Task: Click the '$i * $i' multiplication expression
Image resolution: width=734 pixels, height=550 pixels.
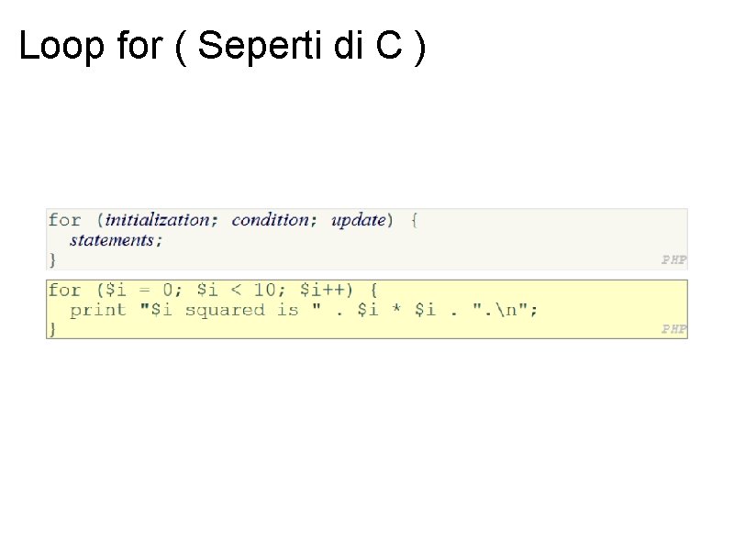Action: click(395, 310)
